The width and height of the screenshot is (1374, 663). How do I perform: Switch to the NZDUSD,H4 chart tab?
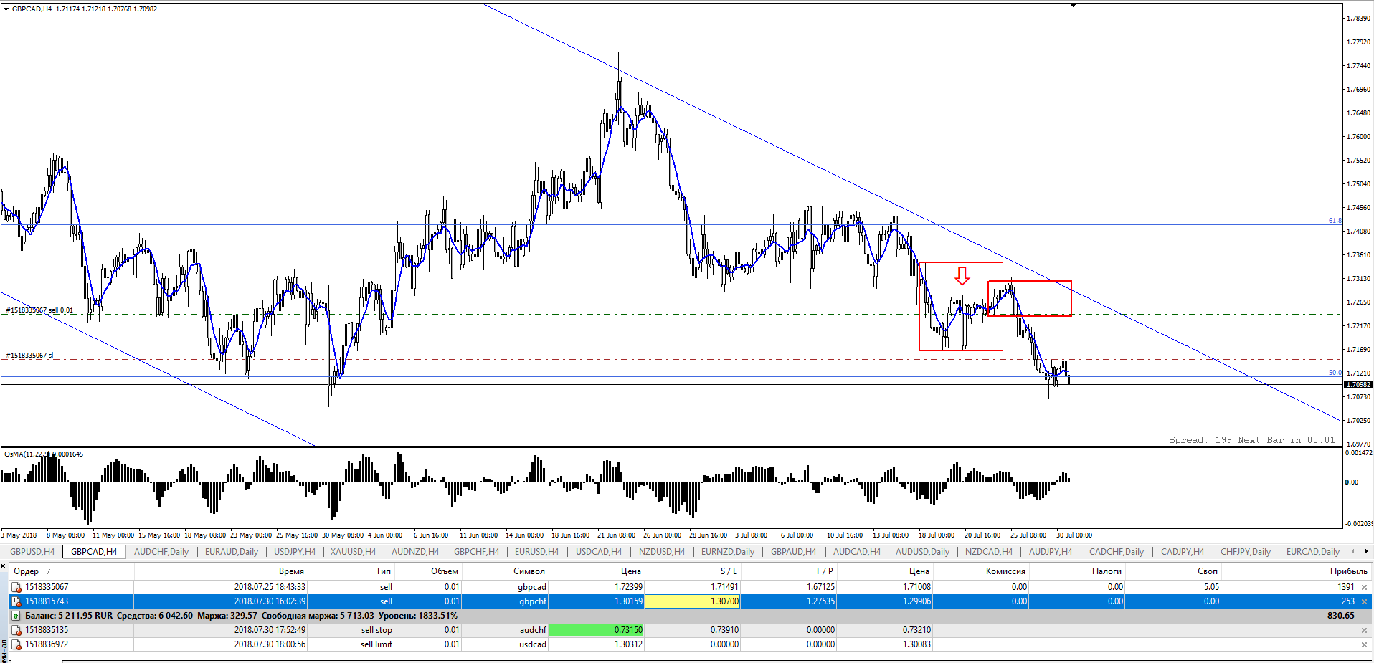coord(662,552)
